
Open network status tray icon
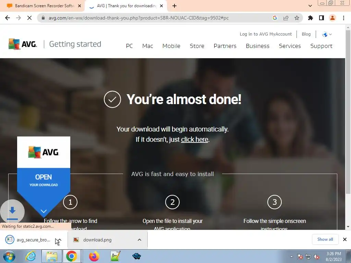[308, 256]
